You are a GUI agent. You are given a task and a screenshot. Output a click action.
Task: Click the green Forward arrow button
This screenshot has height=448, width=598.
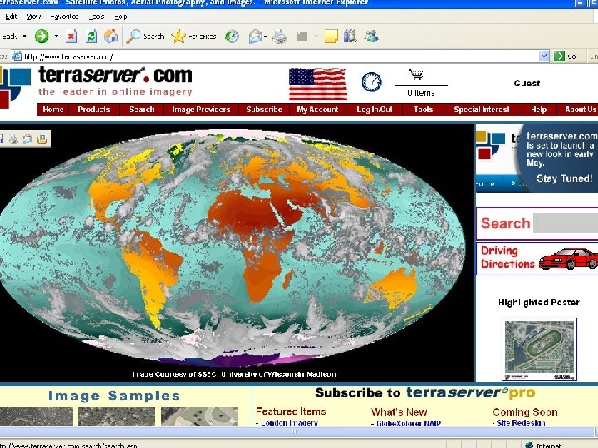tap(42, 37)
